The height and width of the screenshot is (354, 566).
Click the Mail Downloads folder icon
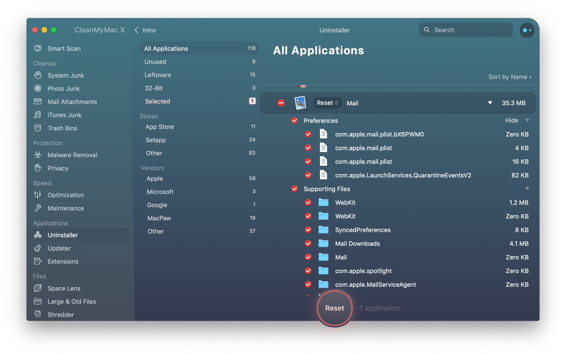pos(323,243)
